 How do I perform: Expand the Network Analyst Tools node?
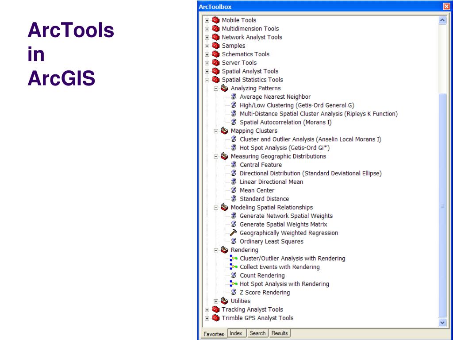pyautogui.click(x=207, y=38)
